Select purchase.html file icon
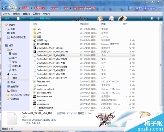This screenshot has width=164, height=132. [34, 93]
